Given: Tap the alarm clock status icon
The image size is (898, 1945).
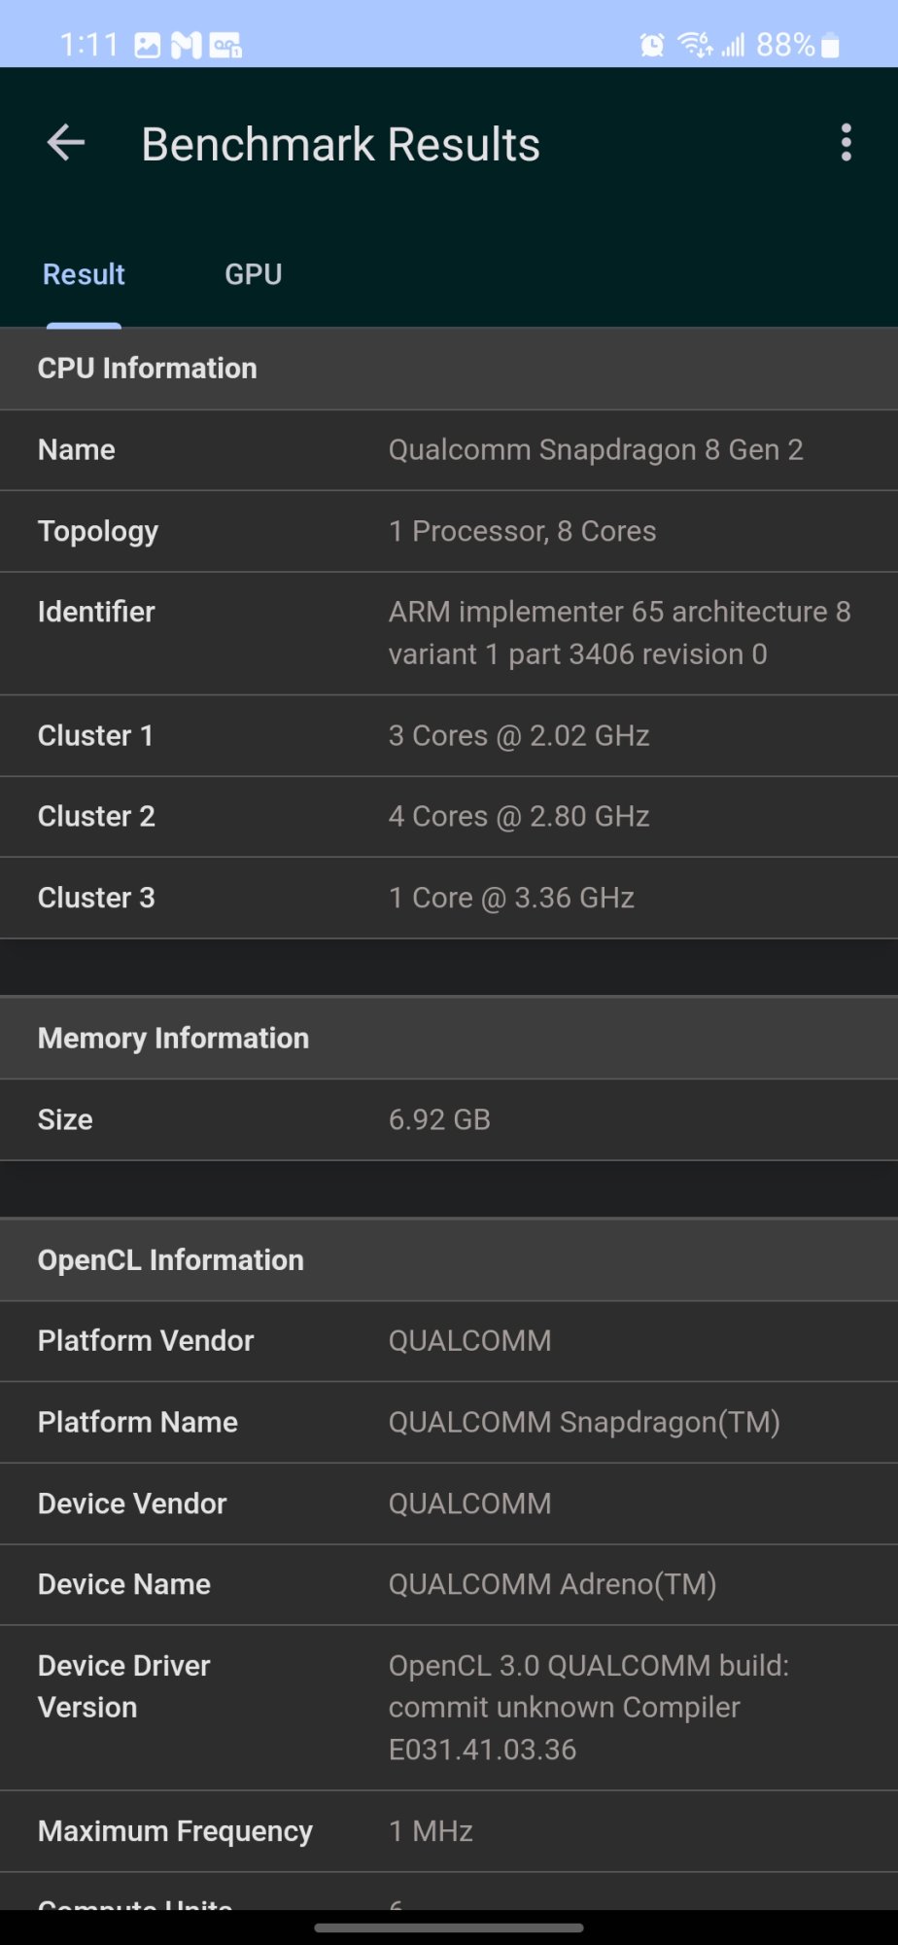Looking at the screenshot, I should [652, 45].
